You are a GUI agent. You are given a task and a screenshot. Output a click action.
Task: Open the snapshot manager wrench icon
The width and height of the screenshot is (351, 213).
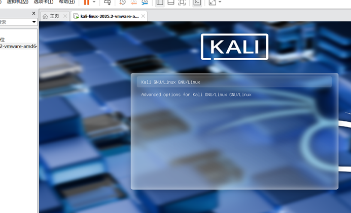point(145,2)
